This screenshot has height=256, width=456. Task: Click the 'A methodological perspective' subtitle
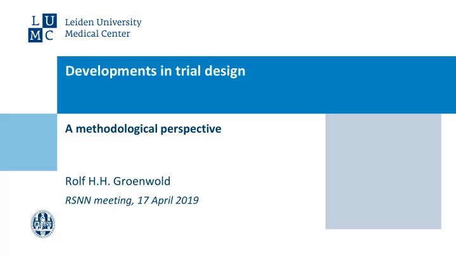tap(143, 129)
